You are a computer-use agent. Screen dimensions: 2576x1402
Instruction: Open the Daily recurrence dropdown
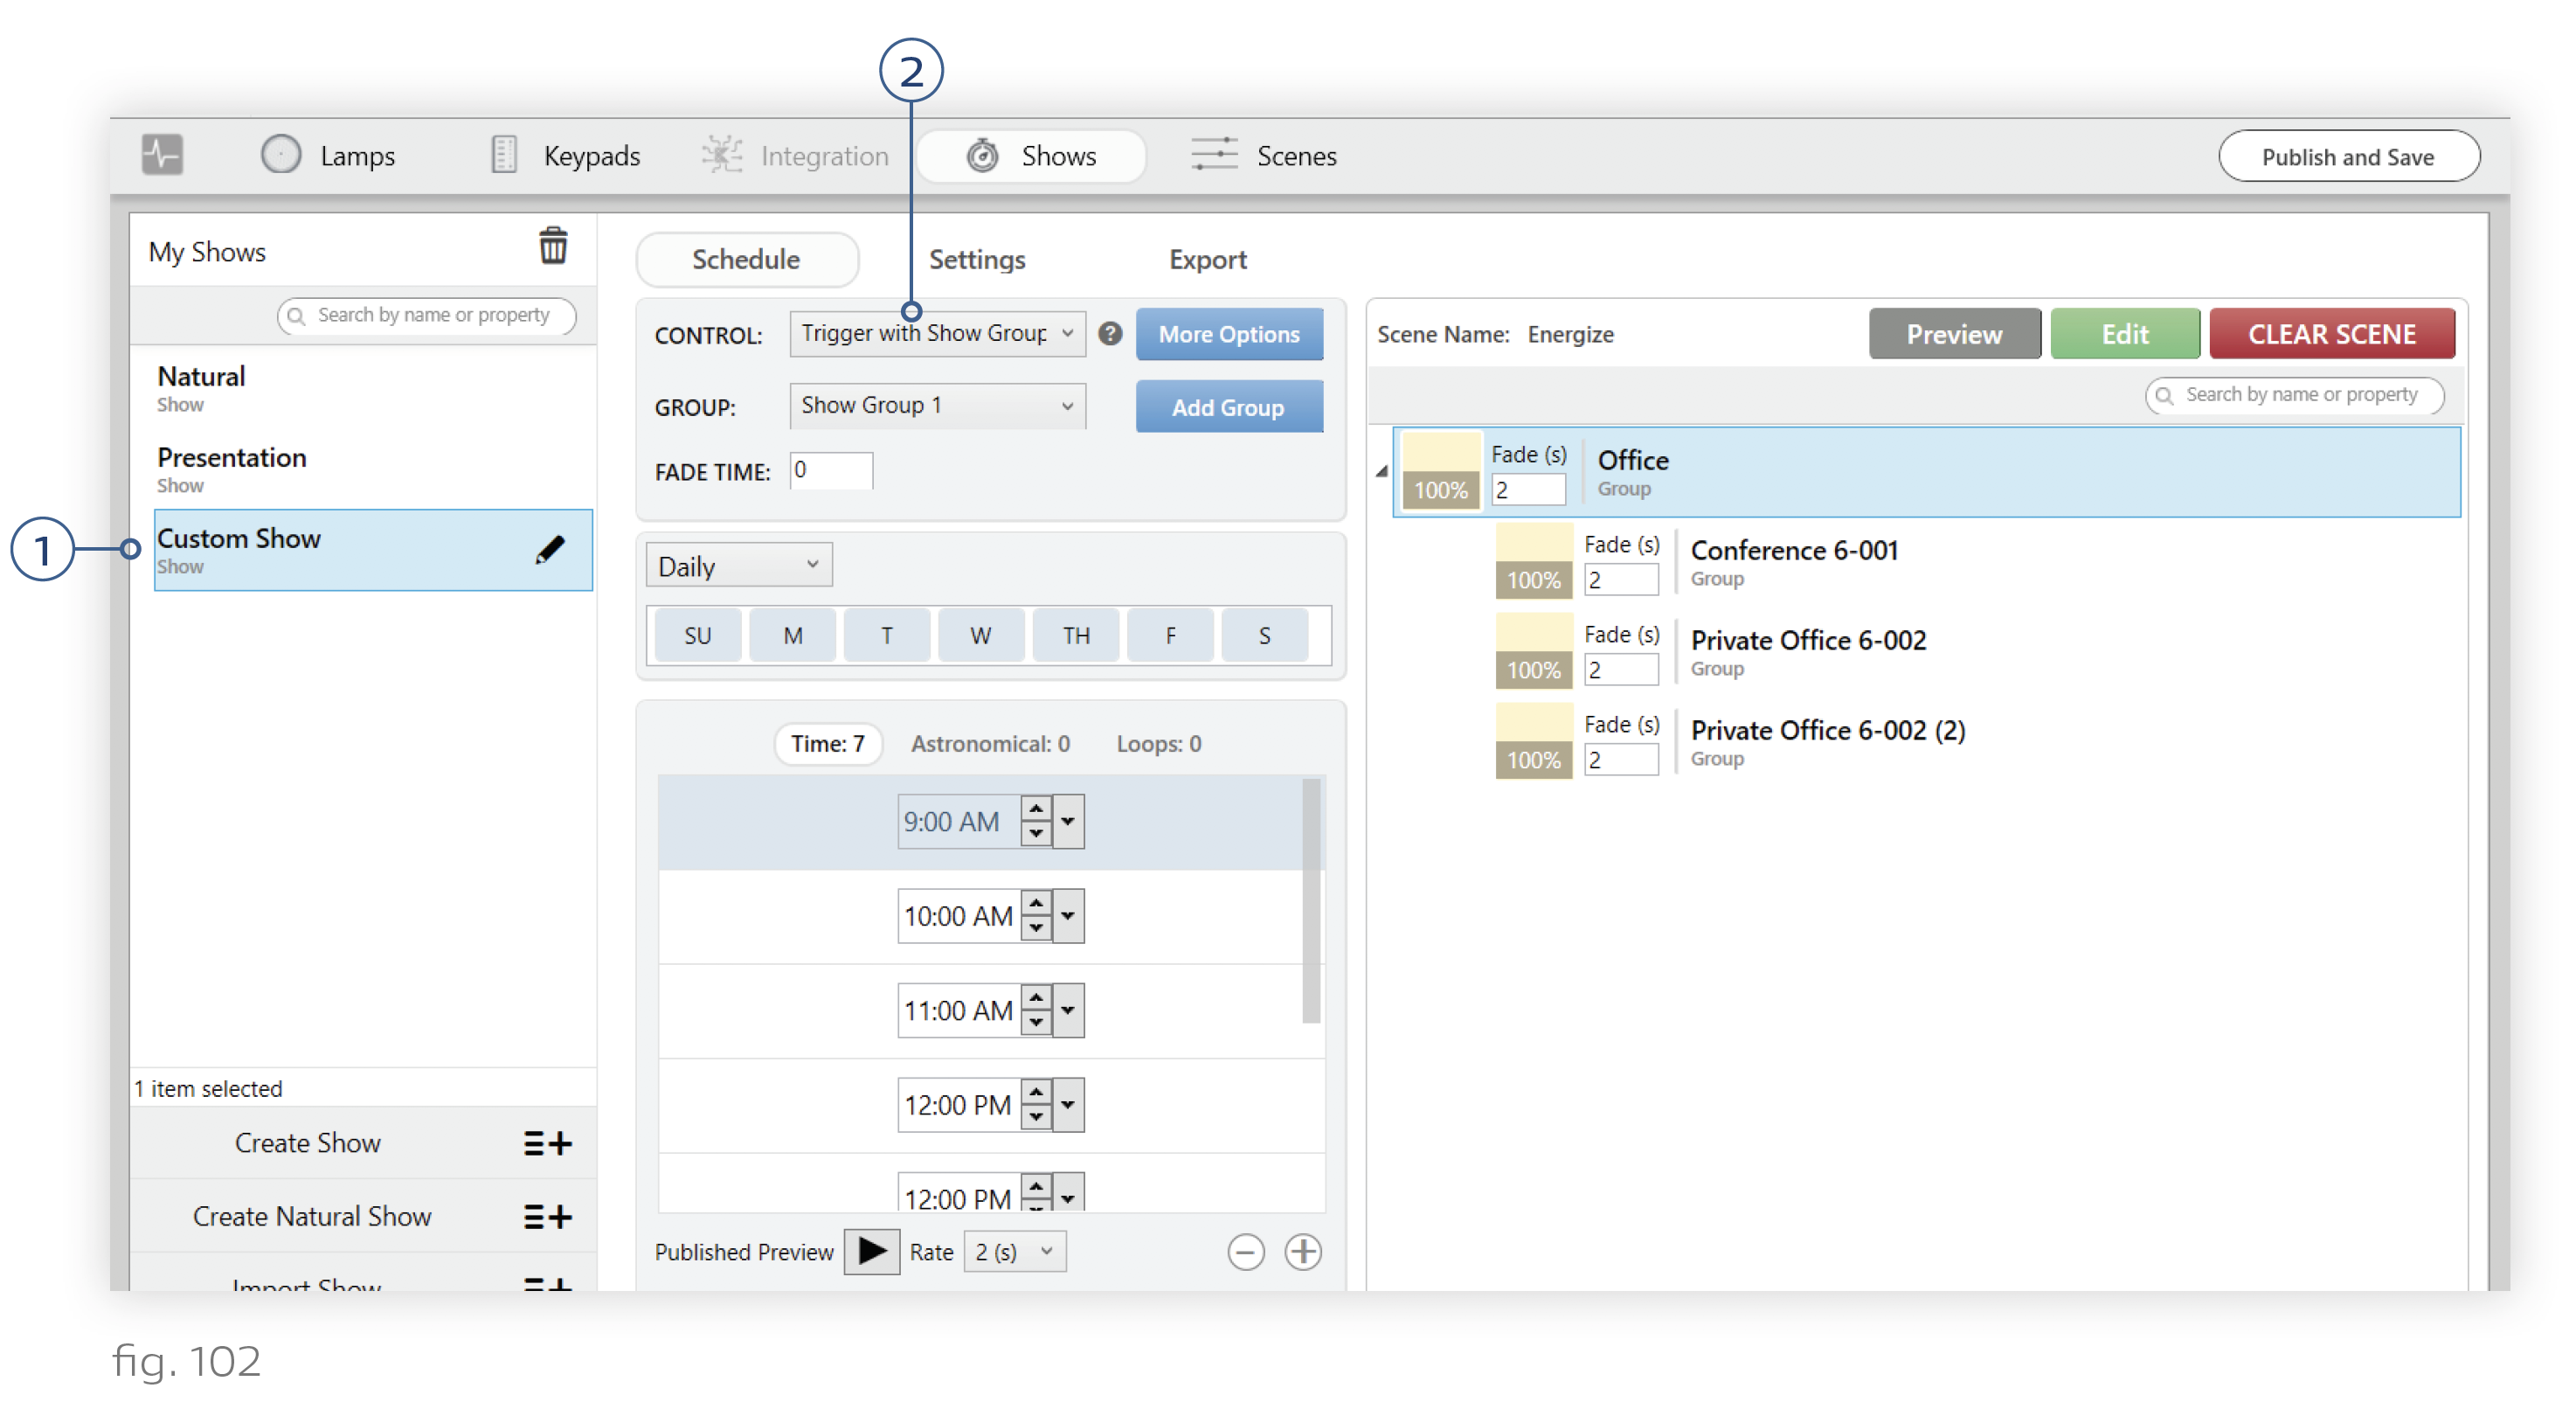coord(738,566)
